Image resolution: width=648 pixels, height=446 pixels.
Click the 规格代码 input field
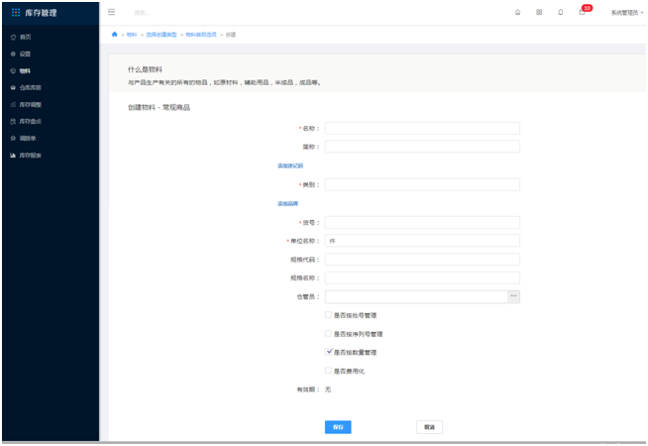click(422, 260)
